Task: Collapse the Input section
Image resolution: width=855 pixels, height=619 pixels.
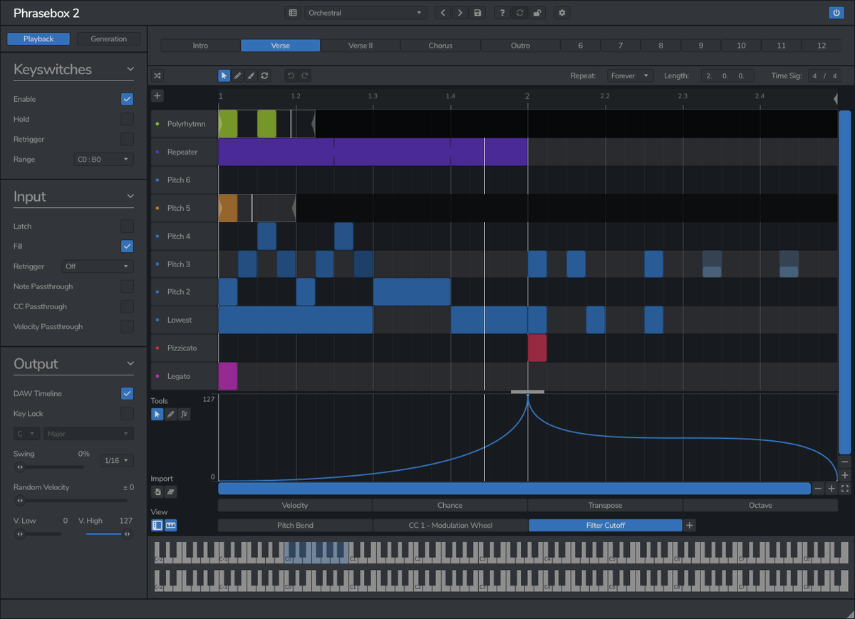Action: click(130, 196)
